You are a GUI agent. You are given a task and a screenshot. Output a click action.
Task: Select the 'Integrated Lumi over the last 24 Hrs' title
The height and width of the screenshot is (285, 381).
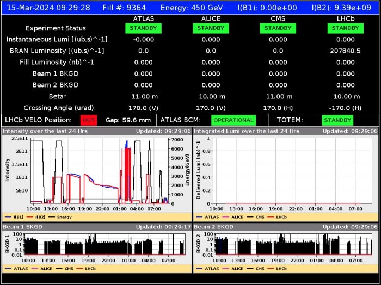click(247, 131)
